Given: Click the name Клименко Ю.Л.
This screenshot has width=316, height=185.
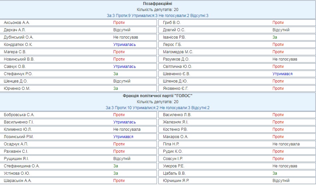Looking at the screenshot, I should pos(18,129).
